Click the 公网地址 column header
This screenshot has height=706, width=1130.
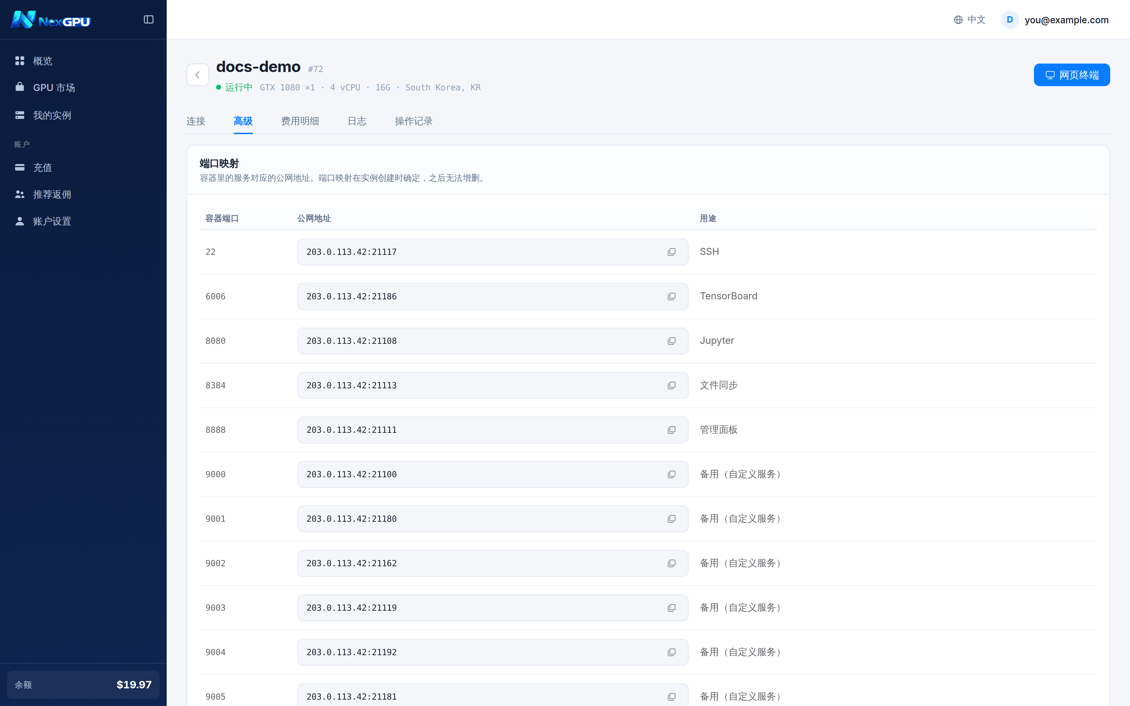pyautogui.click(x=314, y=219)
